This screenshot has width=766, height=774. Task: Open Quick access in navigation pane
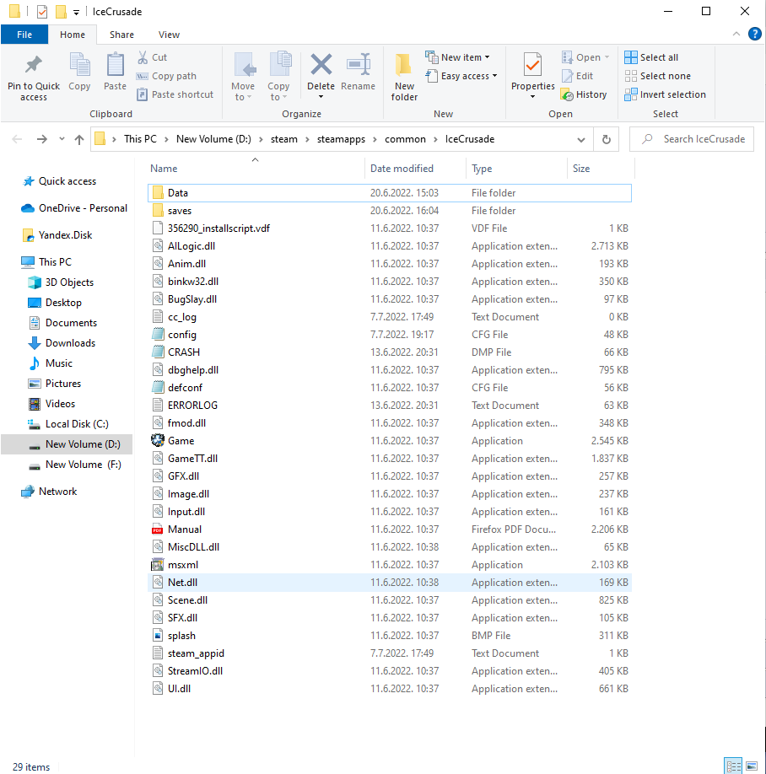(x=67, y=181)
